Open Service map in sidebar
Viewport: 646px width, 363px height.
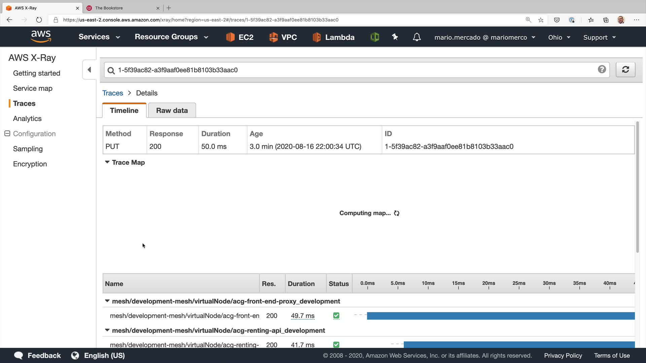(x=33, y=88)
